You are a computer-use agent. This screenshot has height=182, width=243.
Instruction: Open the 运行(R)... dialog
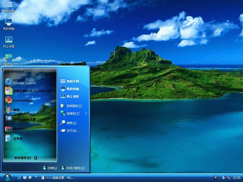click(x=70, y=130)
